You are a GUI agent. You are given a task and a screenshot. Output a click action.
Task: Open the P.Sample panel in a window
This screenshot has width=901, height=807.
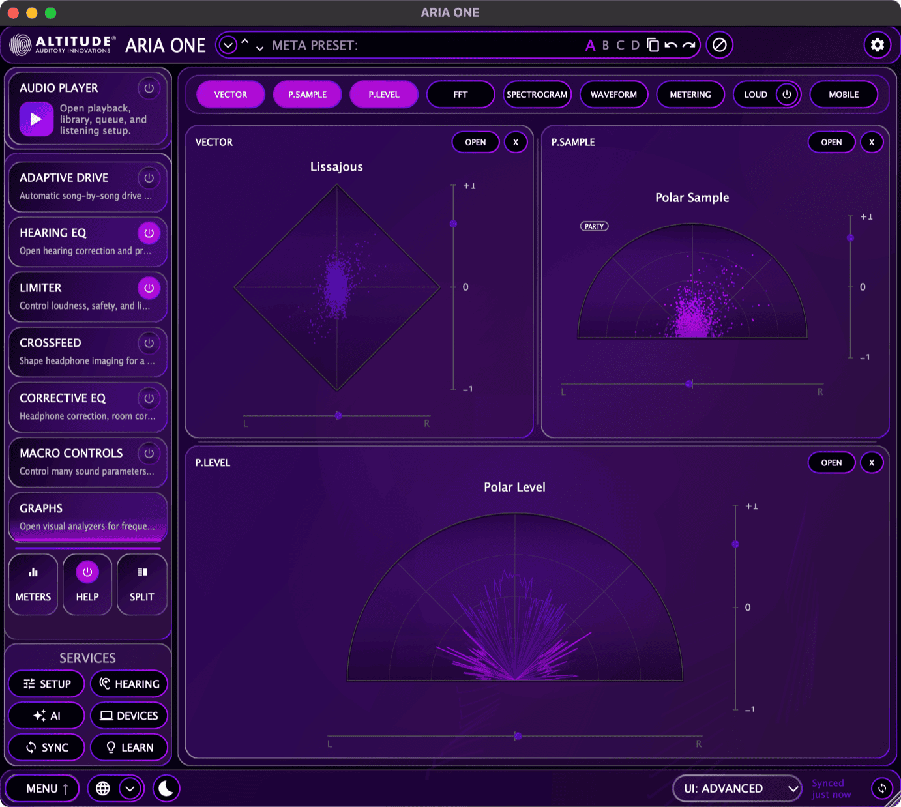click(832, 142)
